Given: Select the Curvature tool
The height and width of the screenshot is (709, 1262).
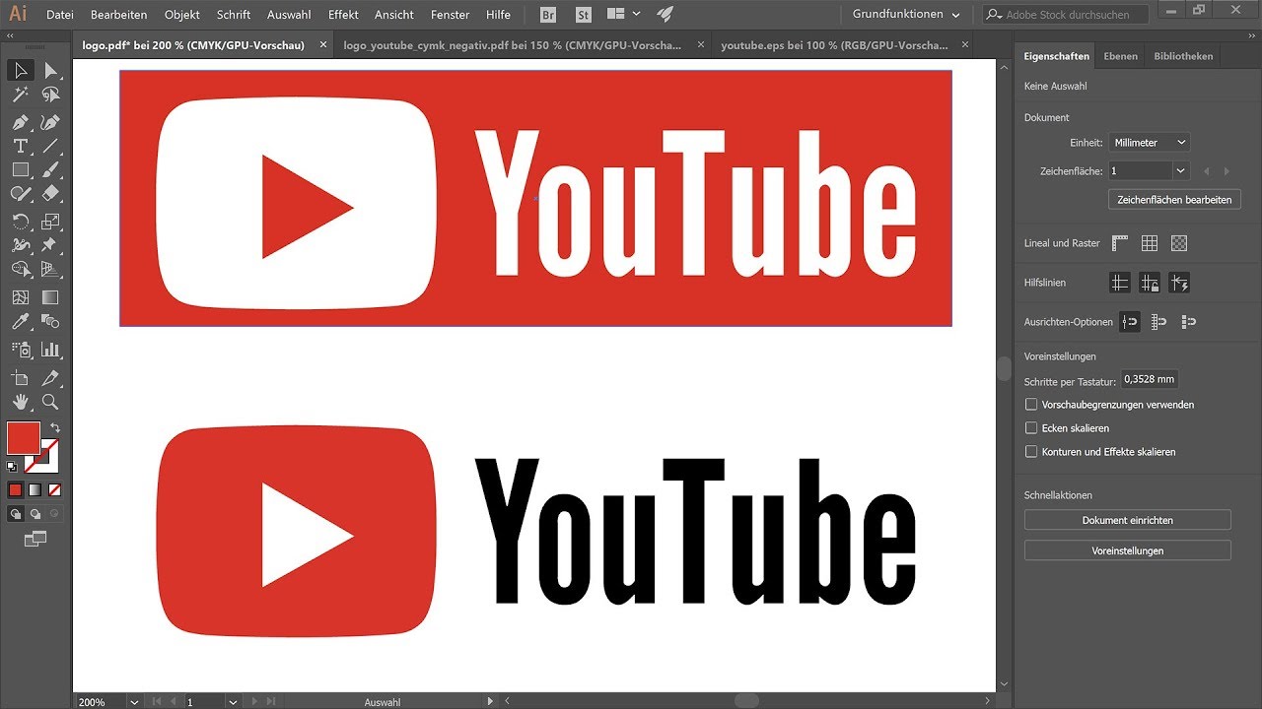Looking at the screenshot, I should coord(50,122).
